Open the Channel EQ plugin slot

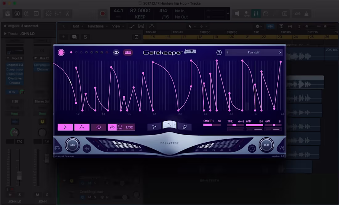pyautogui.click(x=15, y=65)
